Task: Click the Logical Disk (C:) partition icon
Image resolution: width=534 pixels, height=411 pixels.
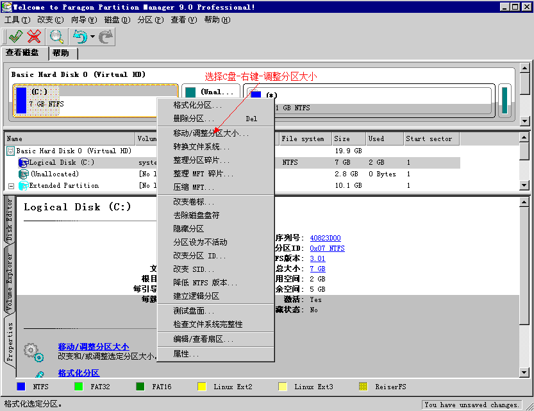Action: point(24,163)
